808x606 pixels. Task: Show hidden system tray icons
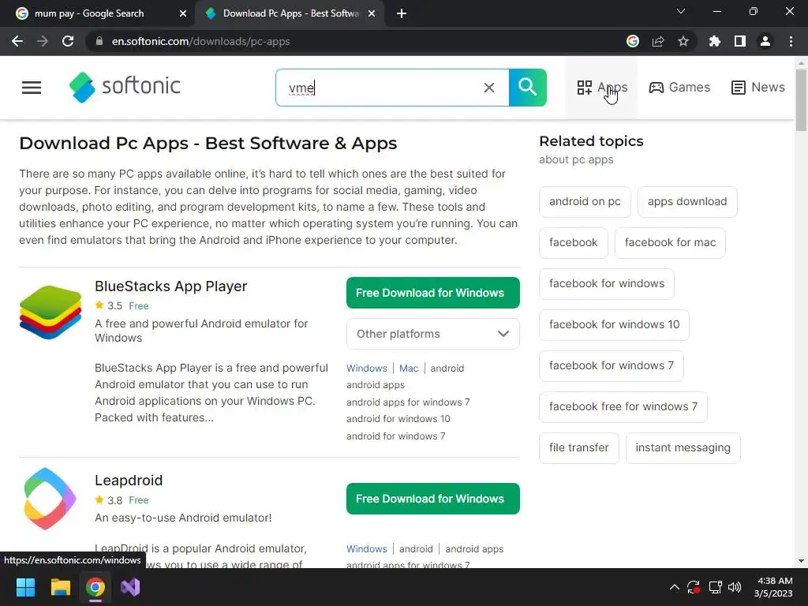tap(674, 587)
